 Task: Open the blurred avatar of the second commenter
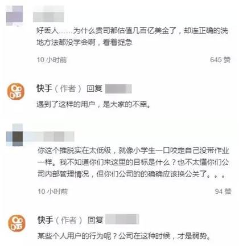15,135
